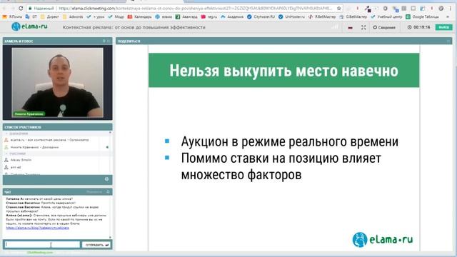The height and width of the screenshot is (257, 457).
Task: Open the language flag selector
Action: (x=351, y=28)
